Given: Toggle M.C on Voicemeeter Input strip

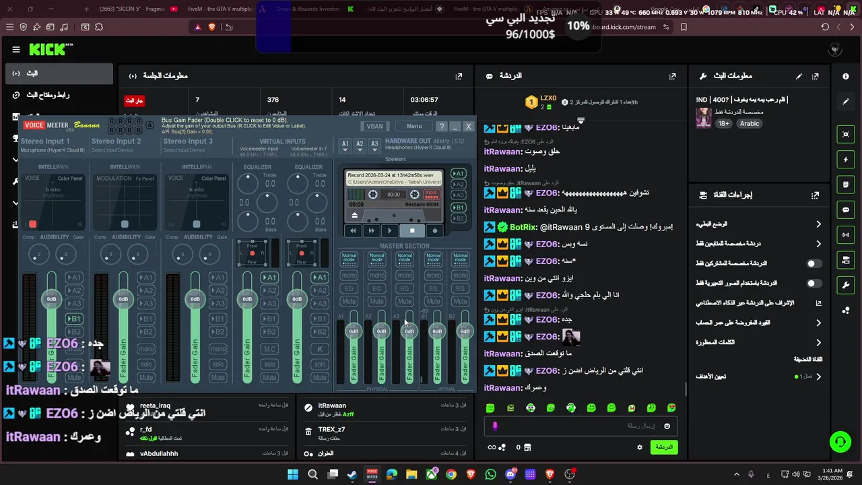Looking at the screenshot, I should point(269,349).
